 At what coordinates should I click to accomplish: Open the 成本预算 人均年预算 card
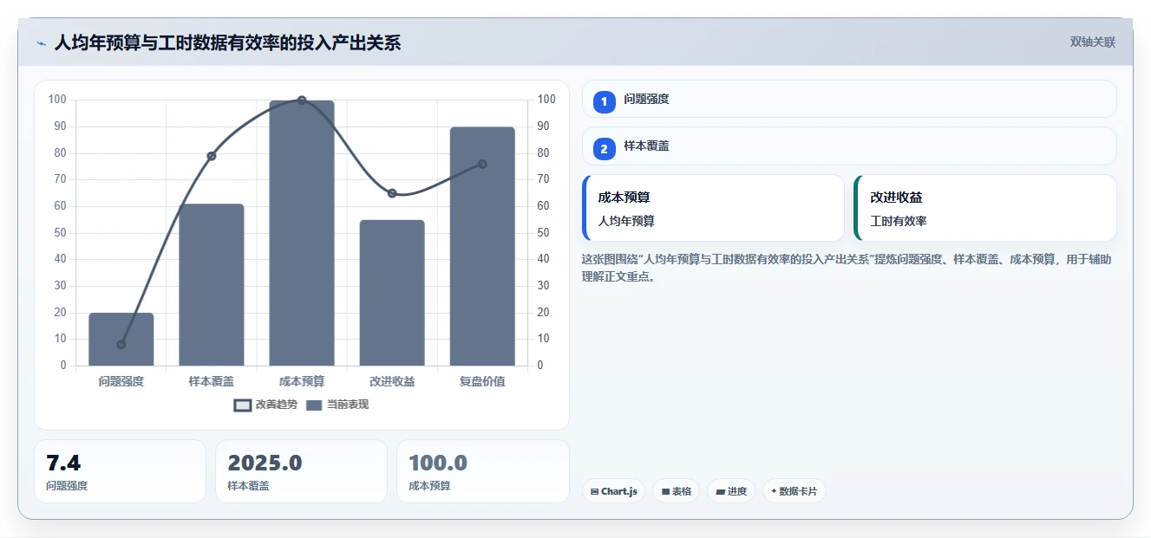713,208
